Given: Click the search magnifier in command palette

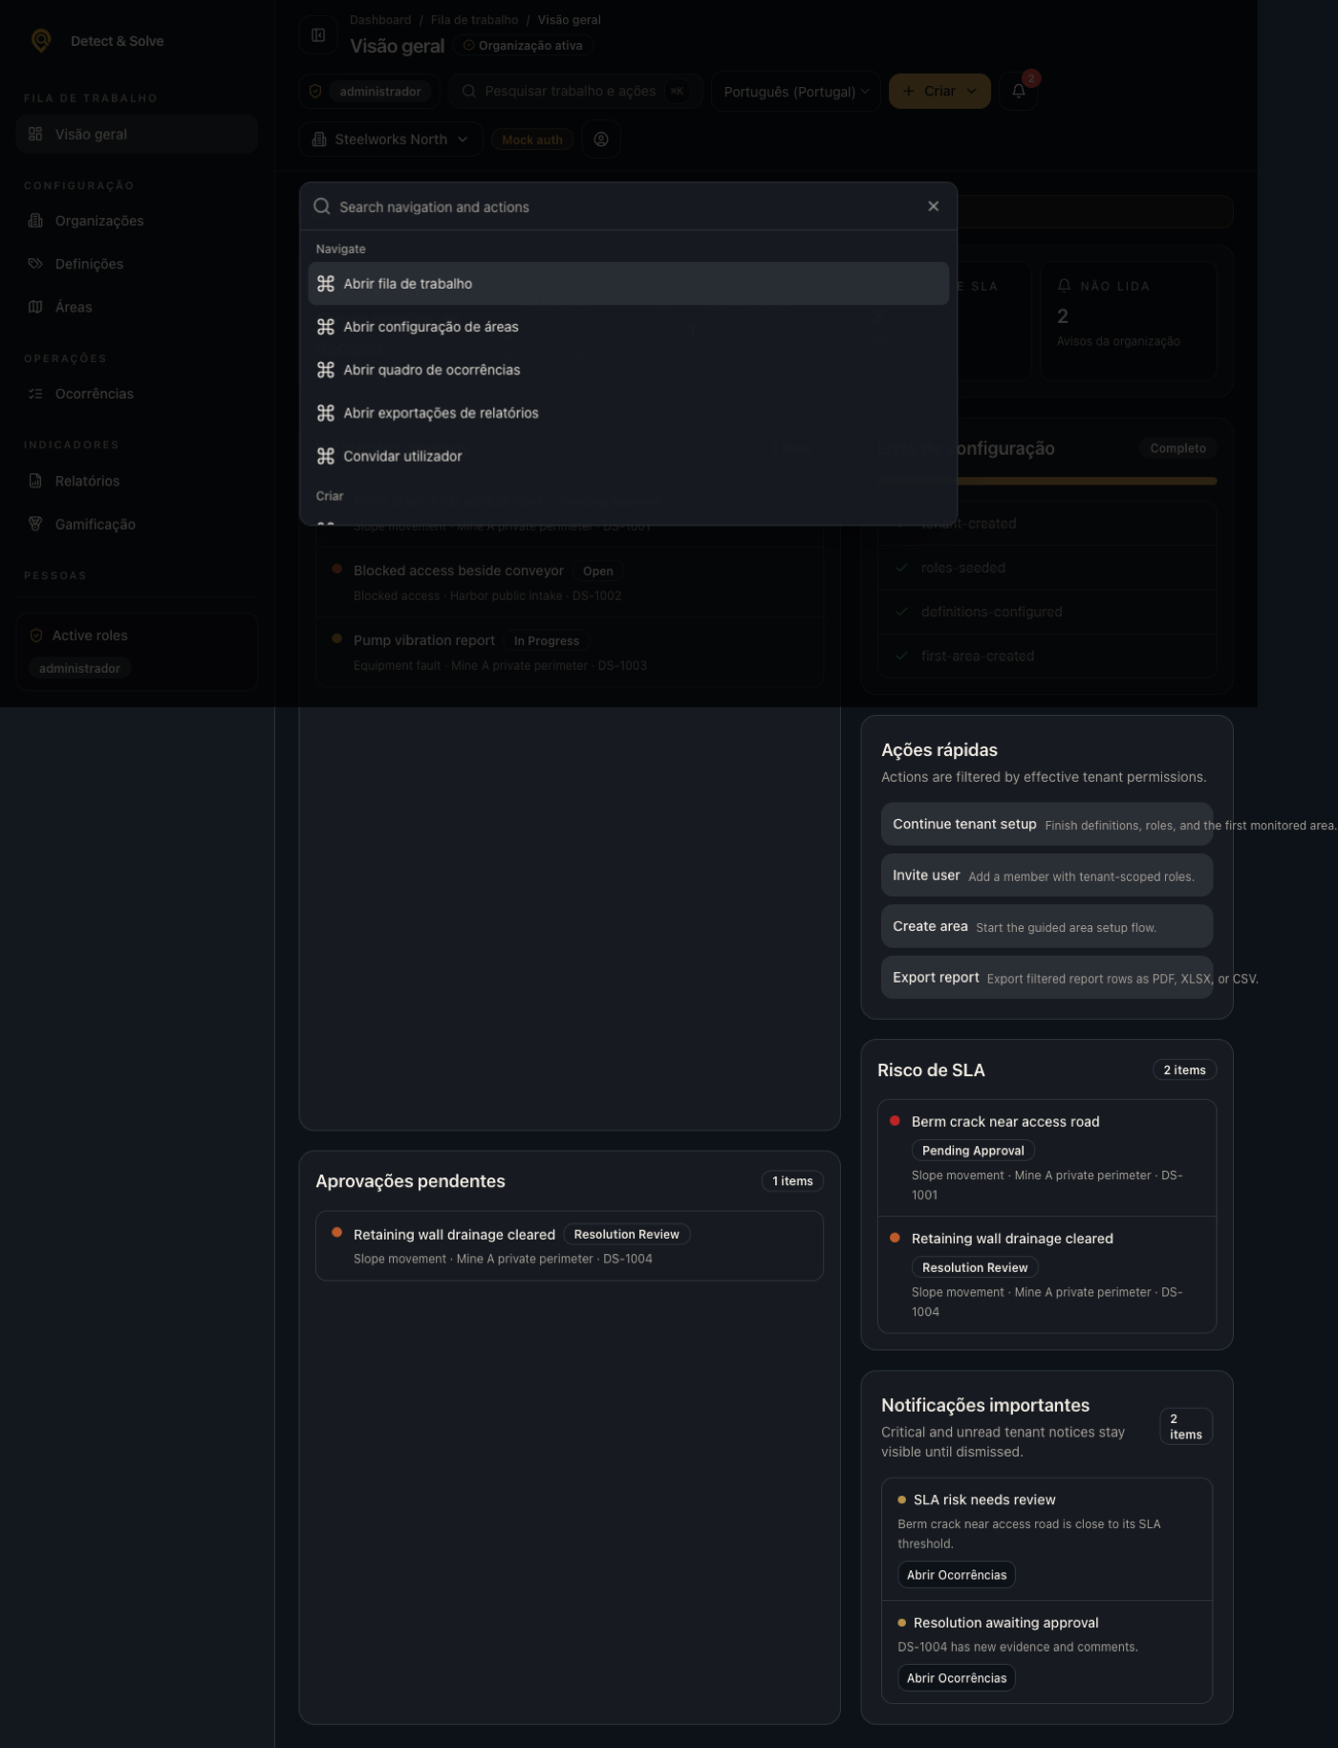Looking at the screenshot, I should click(x=322, y=206).
